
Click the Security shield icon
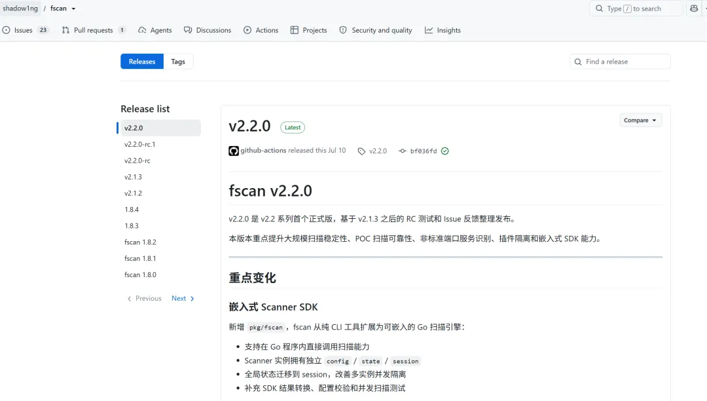[343, 30]
